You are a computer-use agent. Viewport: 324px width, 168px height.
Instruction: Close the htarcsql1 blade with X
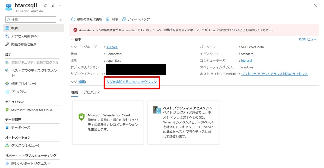pyautogui.click(x=315, y=6)
